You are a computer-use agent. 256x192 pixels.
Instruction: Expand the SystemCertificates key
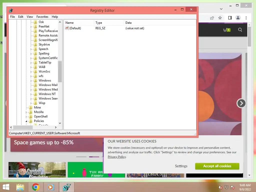(31, 58)
